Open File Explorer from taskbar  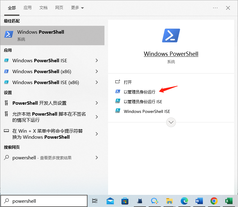point(169,201)
